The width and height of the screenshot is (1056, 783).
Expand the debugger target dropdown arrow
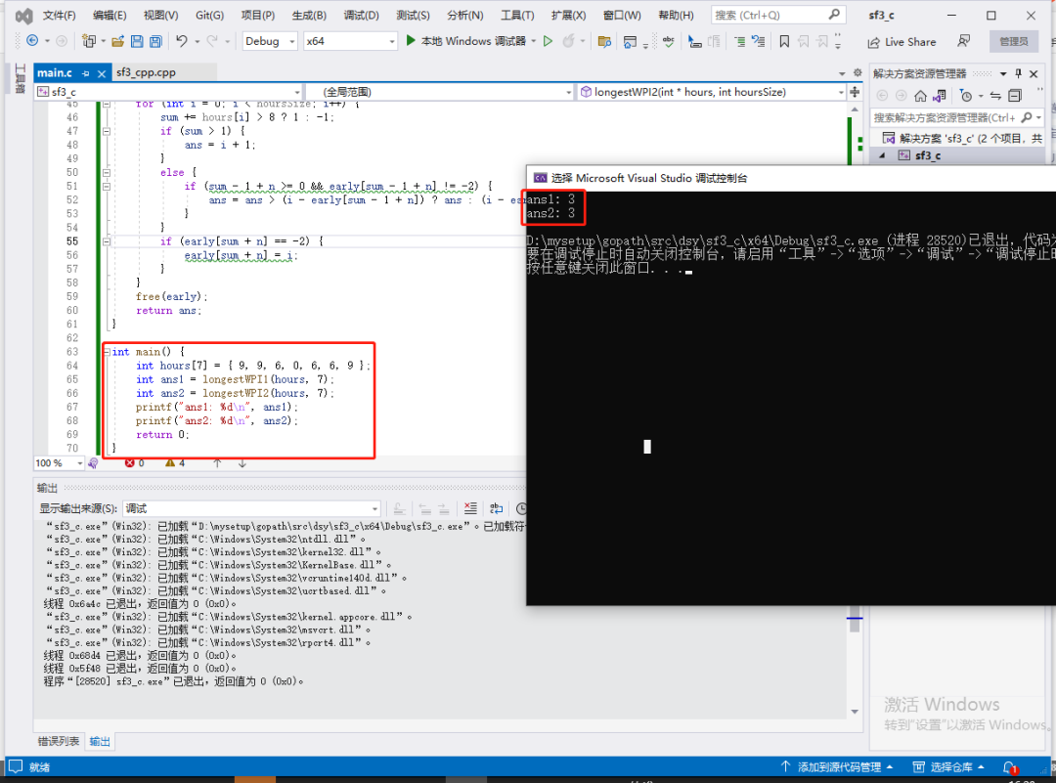[x=534, y=41]
